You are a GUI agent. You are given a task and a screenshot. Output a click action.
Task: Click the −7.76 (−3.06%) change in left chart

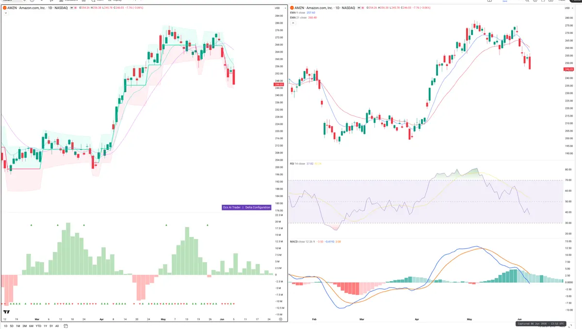pyautogui.click(x=133, y=8)
